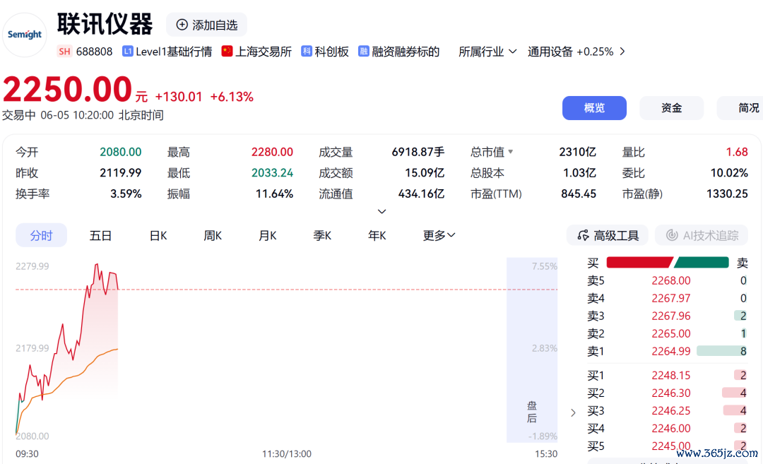
Task: Click the intraday price line chart
Action: tap(67, 350)
